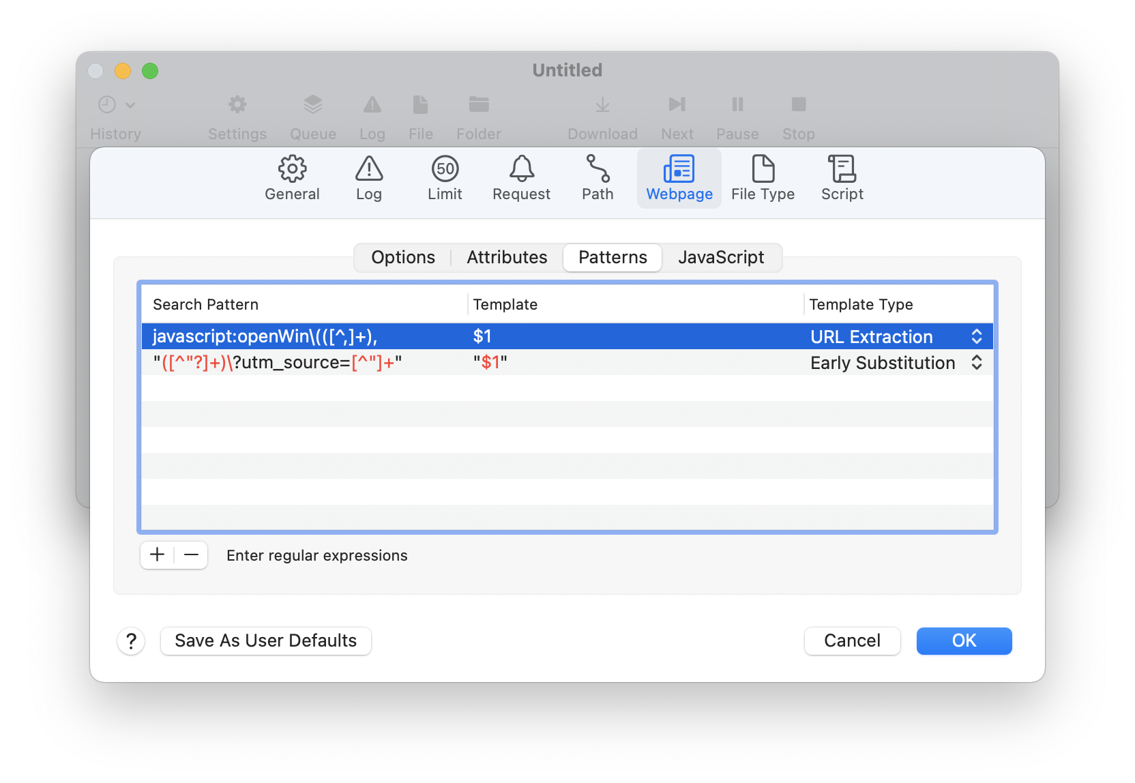Remove selected pattern with minus button

tap(191, 555)
